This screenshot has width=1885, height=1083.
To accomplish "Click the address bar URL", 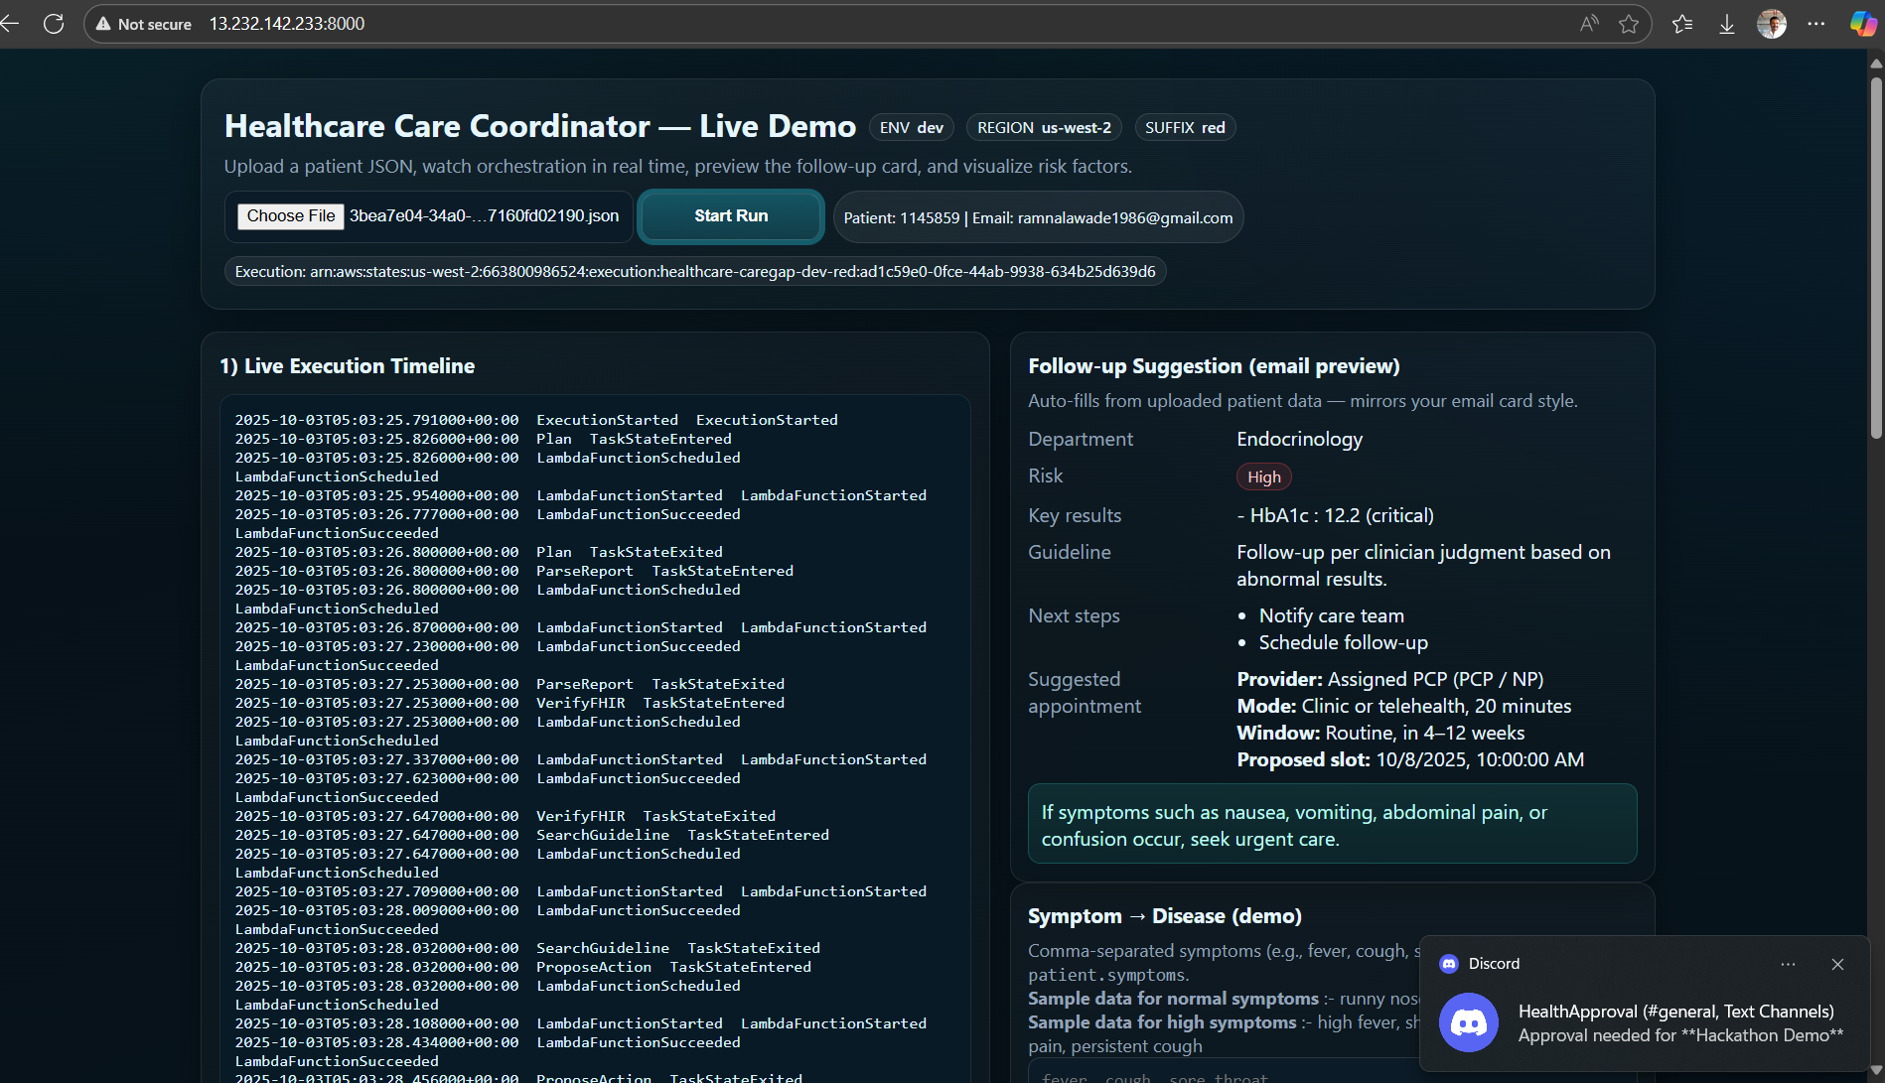I will tap(287, 24).
